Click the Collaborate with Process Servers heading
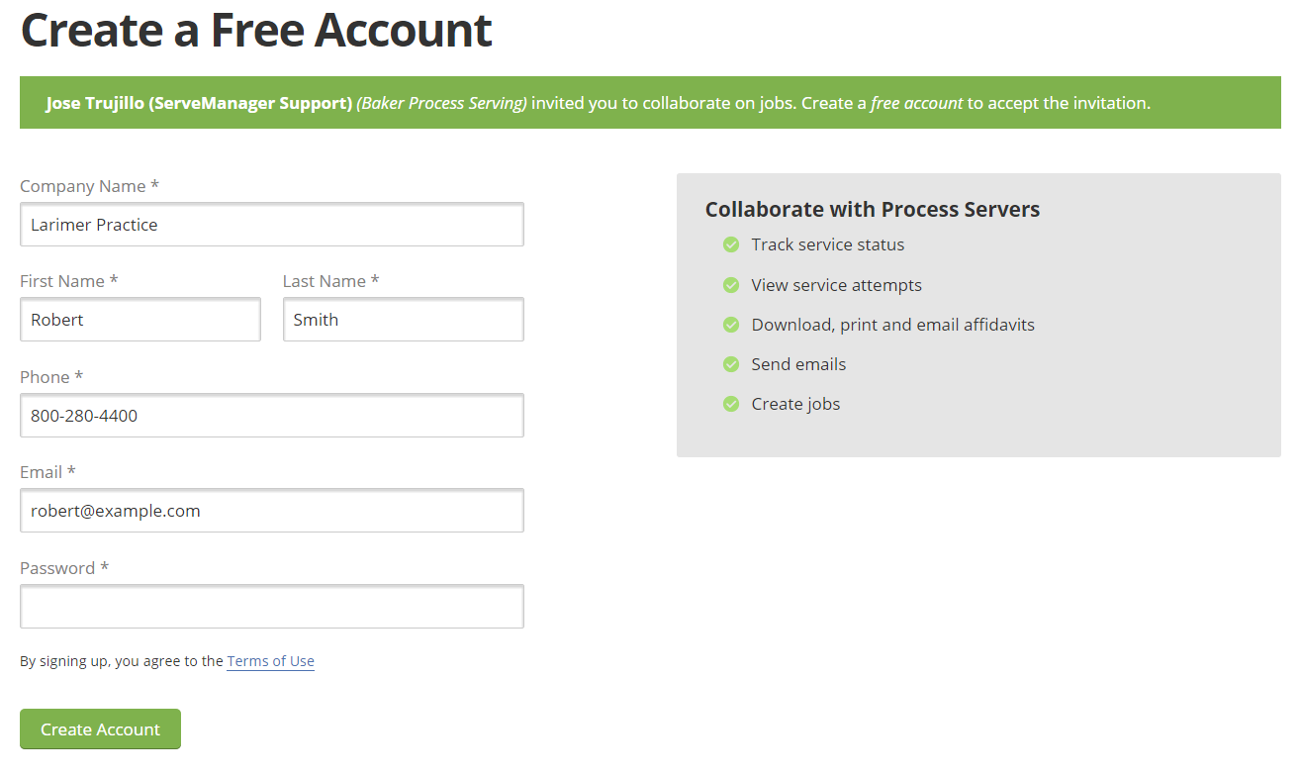 (x=873, y=209)
